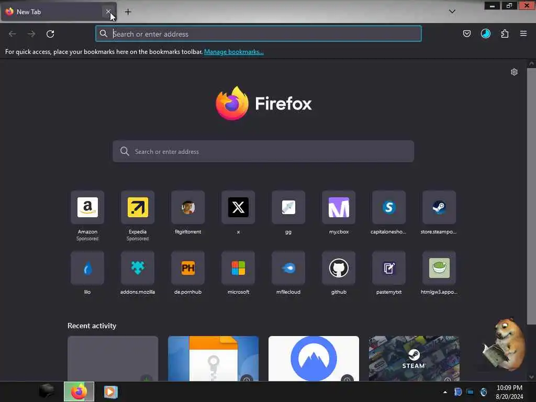Go forward using the forward arrow
Viewport: 536px width, 402px height.
31,34
